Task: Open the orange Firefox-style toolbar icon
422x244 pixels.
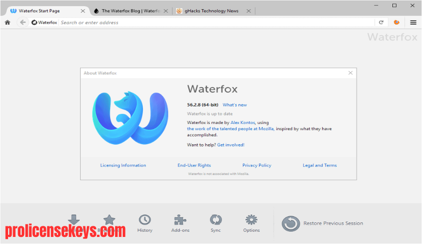Action: (x=396, y=22)
